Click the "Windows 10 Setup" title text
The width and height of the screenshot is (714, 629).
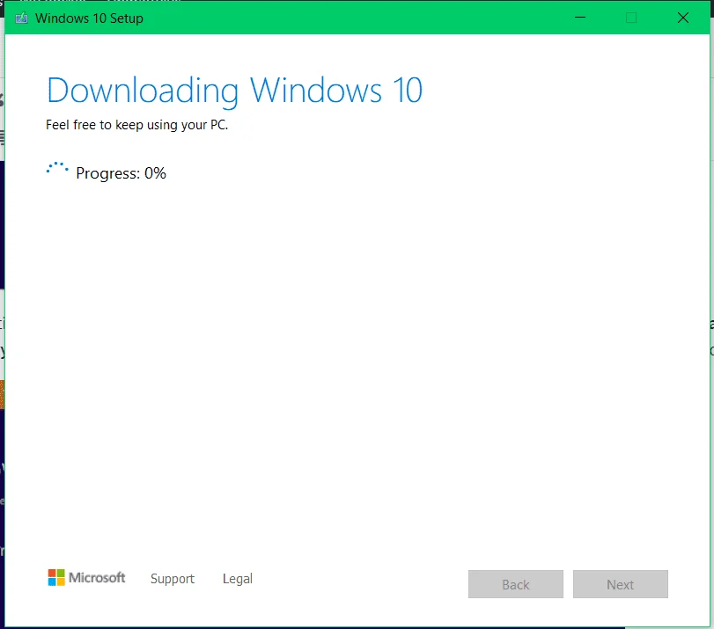(89, 18)
